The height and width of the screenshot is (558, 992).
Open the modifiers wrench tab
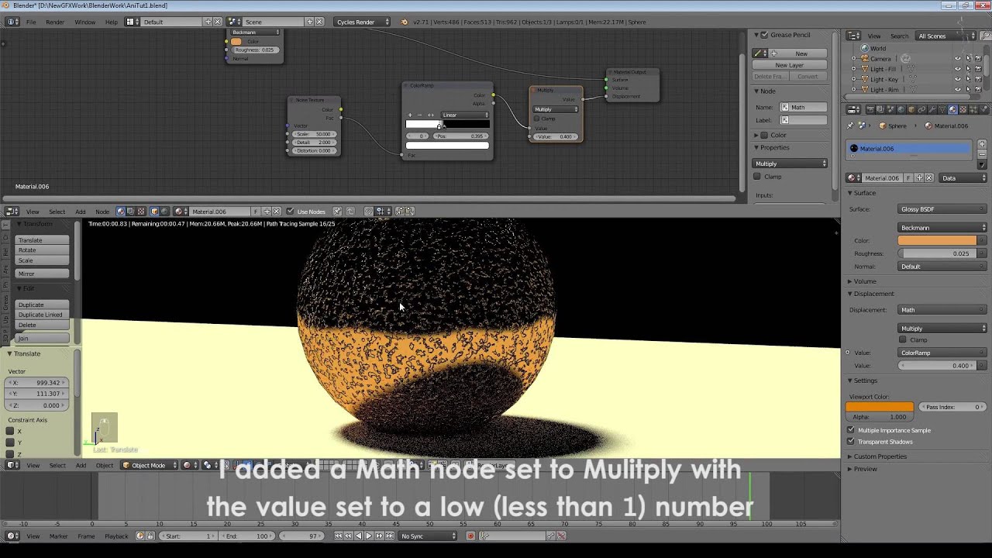click(932, 109)
